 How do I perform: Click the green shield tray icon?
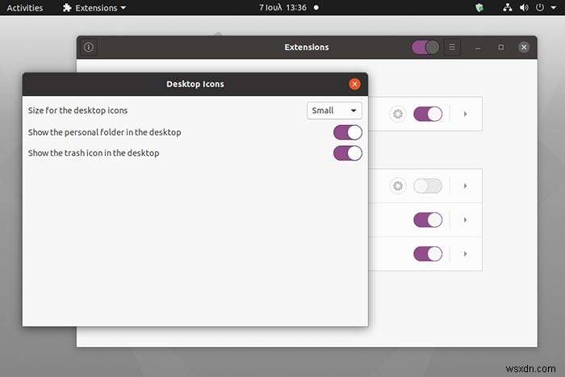tap(479, 7)
